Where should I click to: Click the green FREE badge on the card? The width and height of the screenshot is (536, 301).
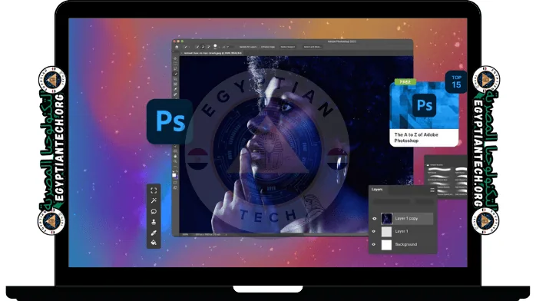click(405, 82)
